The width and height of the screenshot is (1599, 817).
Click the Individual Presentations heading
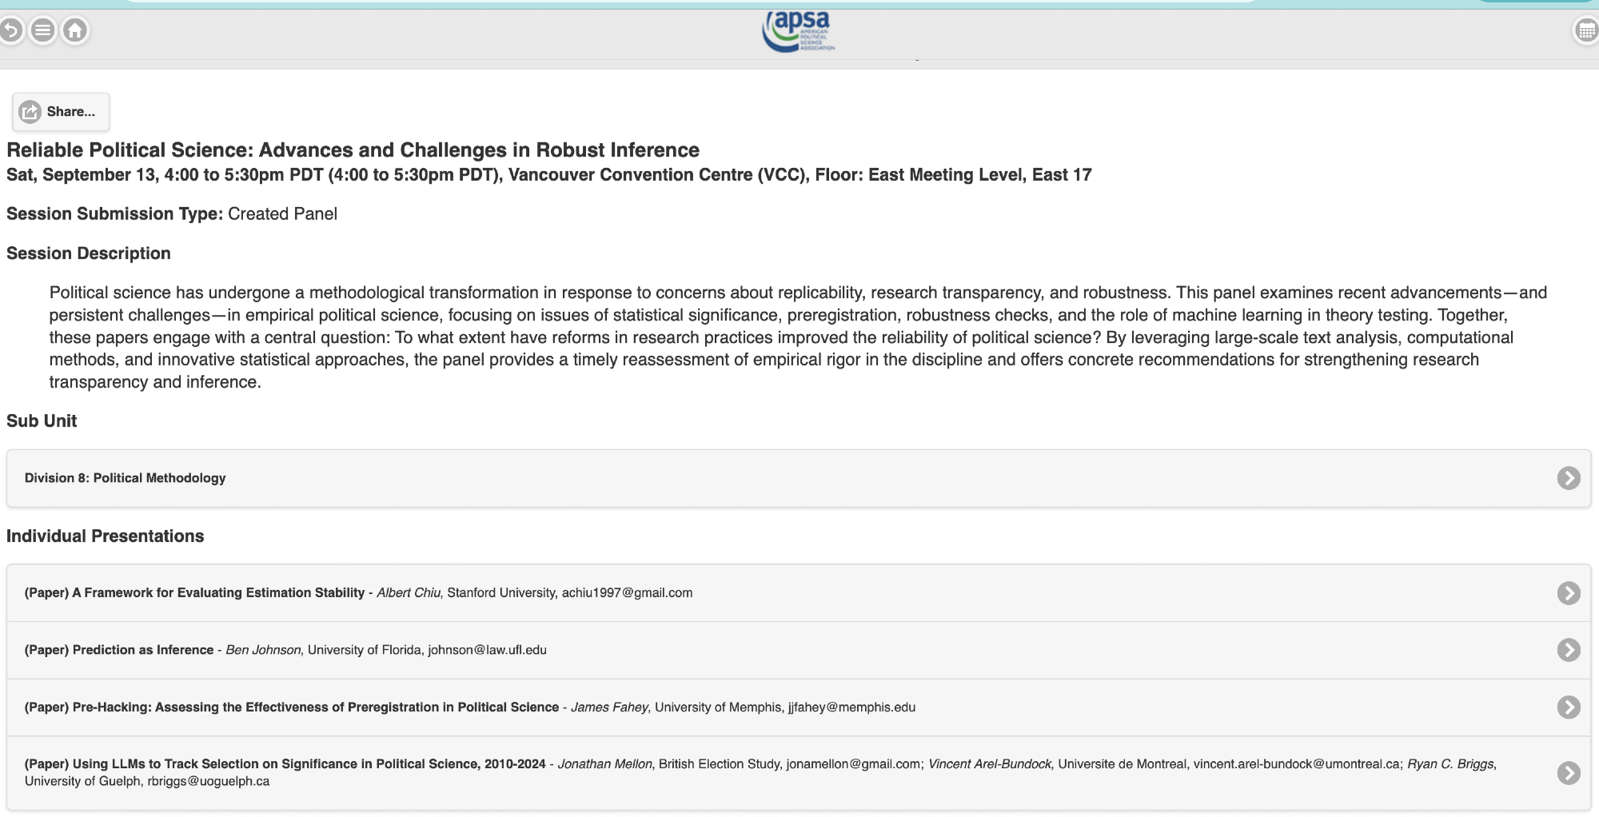click(105, 536)
